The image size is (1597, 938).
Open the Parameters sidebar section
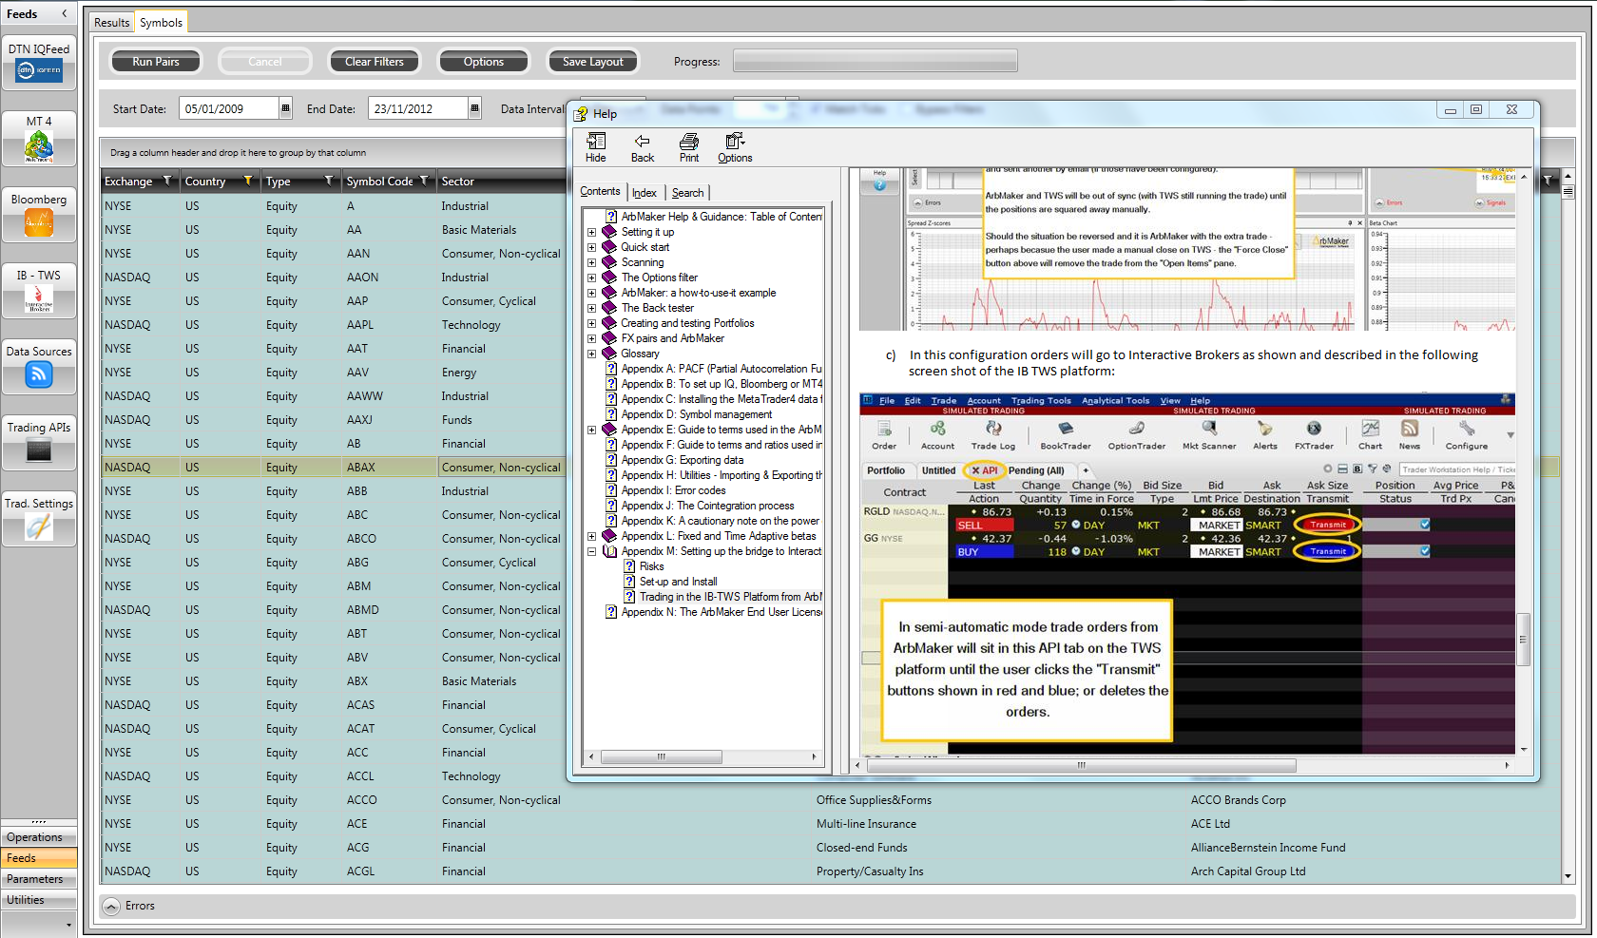(x=39, y=879)
